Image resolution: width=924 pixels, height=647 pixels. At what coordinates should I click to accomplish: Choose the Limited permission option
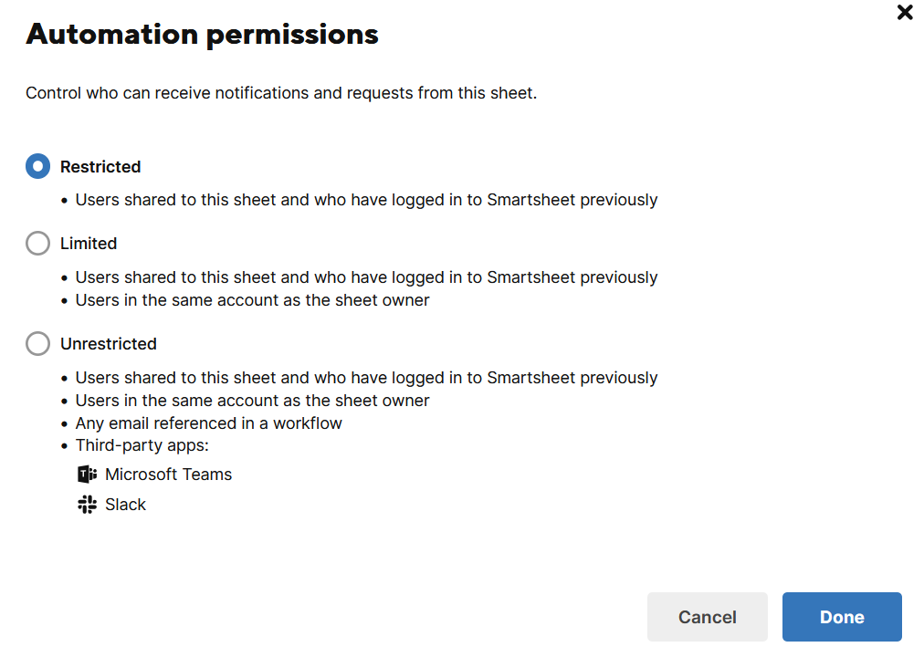37,243
